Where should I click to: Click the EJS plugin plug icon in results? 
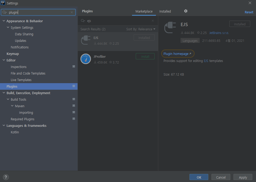[86, 40]
